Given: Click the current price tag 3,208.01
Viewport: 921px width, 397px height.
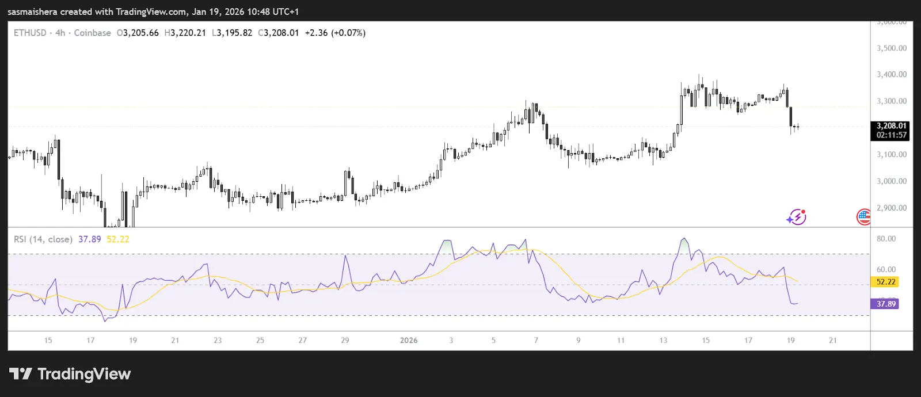Looking at the screenshot, I should (x=891, y=125).
